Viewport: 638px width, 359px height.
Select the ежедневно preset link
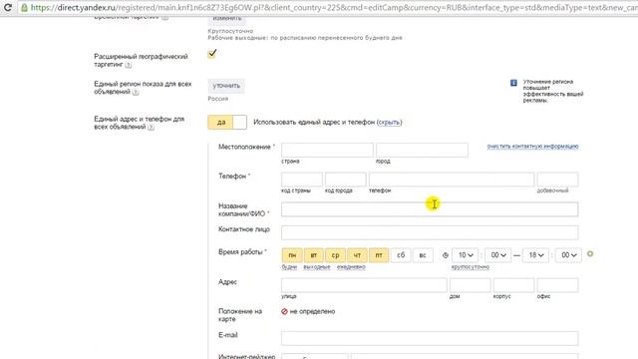click(351, 267)
